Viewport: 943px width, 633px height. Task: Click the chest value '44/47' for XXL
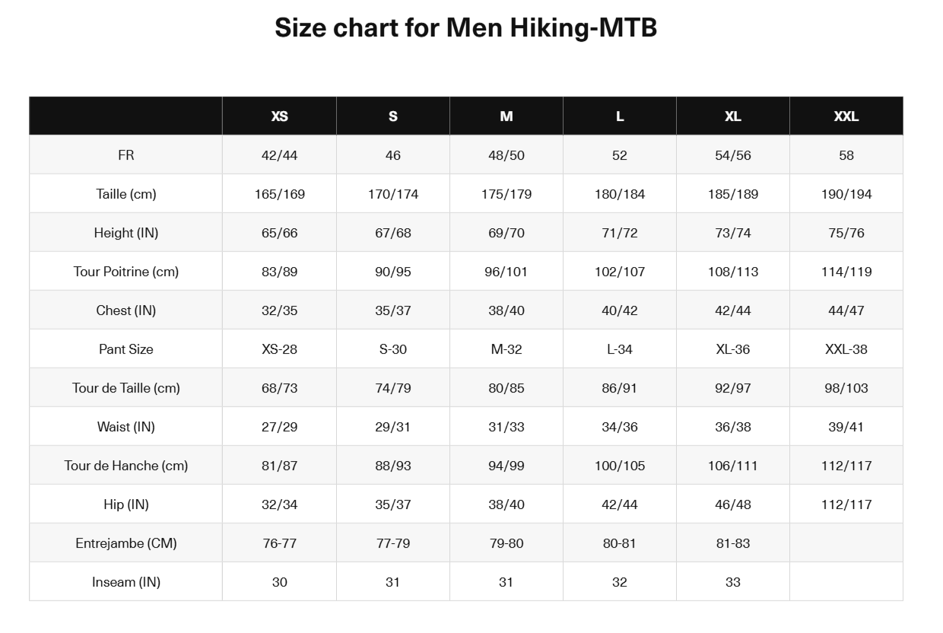pos(846,310)
